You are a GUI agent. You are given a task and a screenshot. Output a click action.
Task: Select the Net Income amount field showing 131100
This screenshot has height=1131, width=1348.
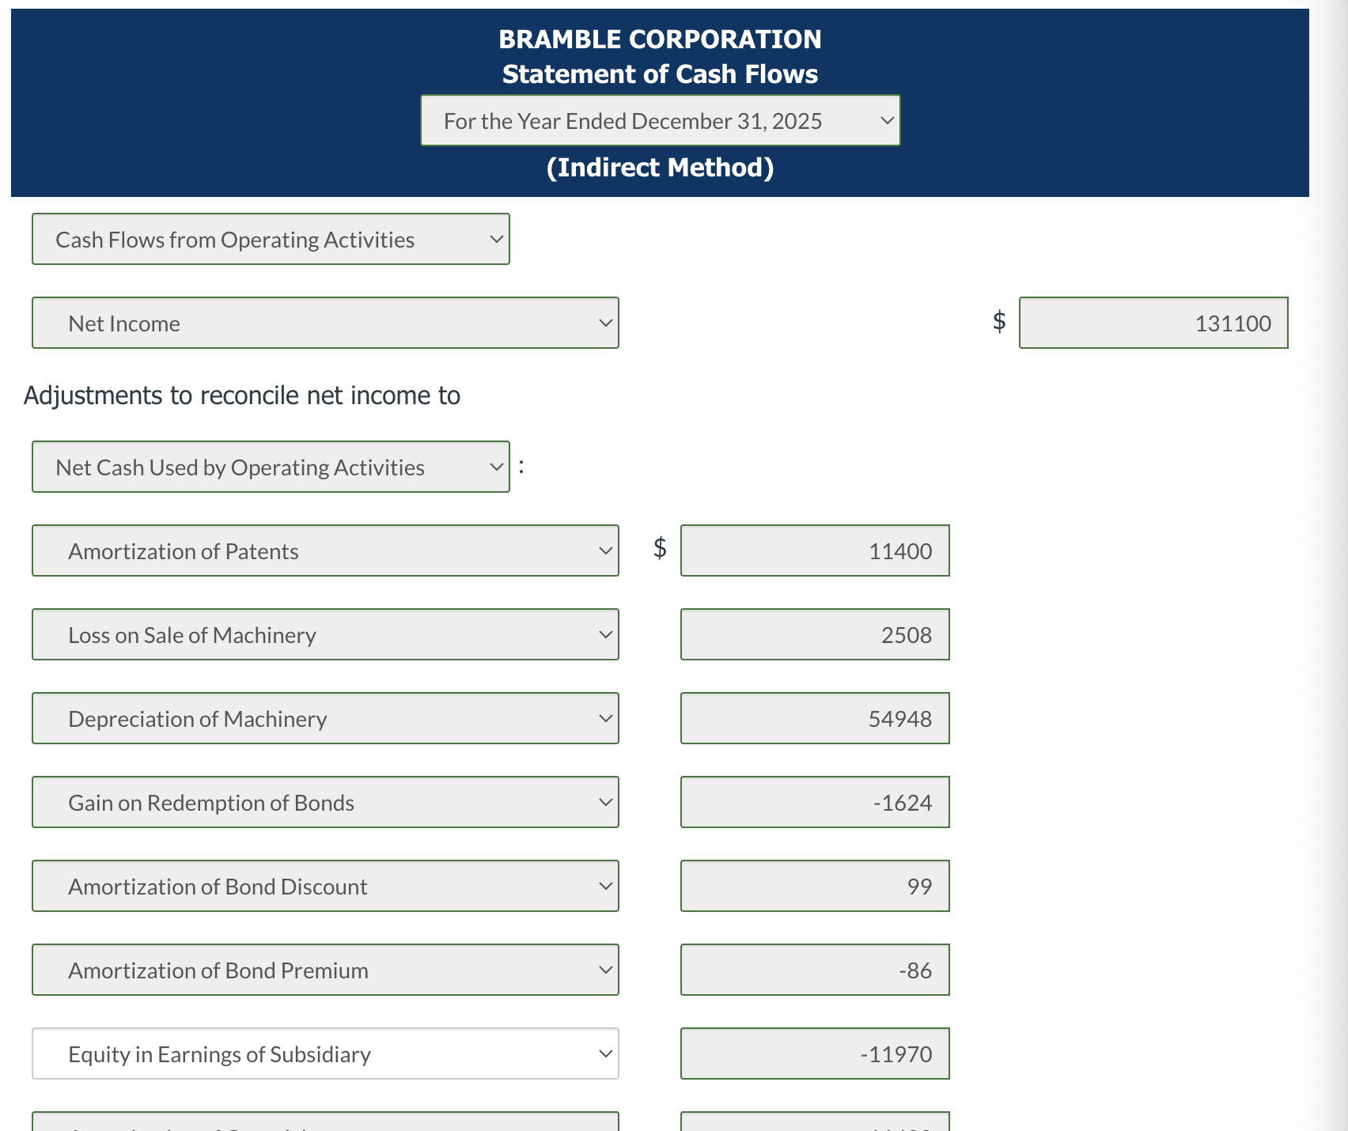pos(1153,323)
